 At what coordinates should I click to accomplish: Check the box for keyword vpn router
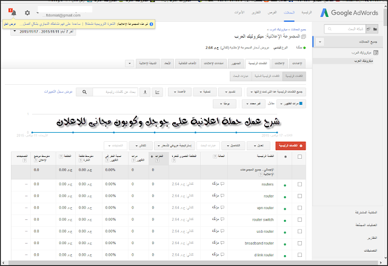299,208
